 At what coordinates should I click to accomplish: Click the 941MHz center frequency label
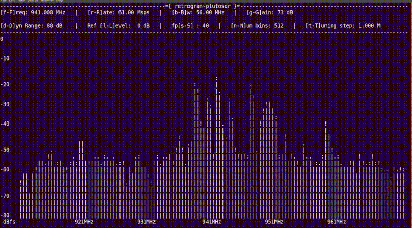click(x=212, y=222)
